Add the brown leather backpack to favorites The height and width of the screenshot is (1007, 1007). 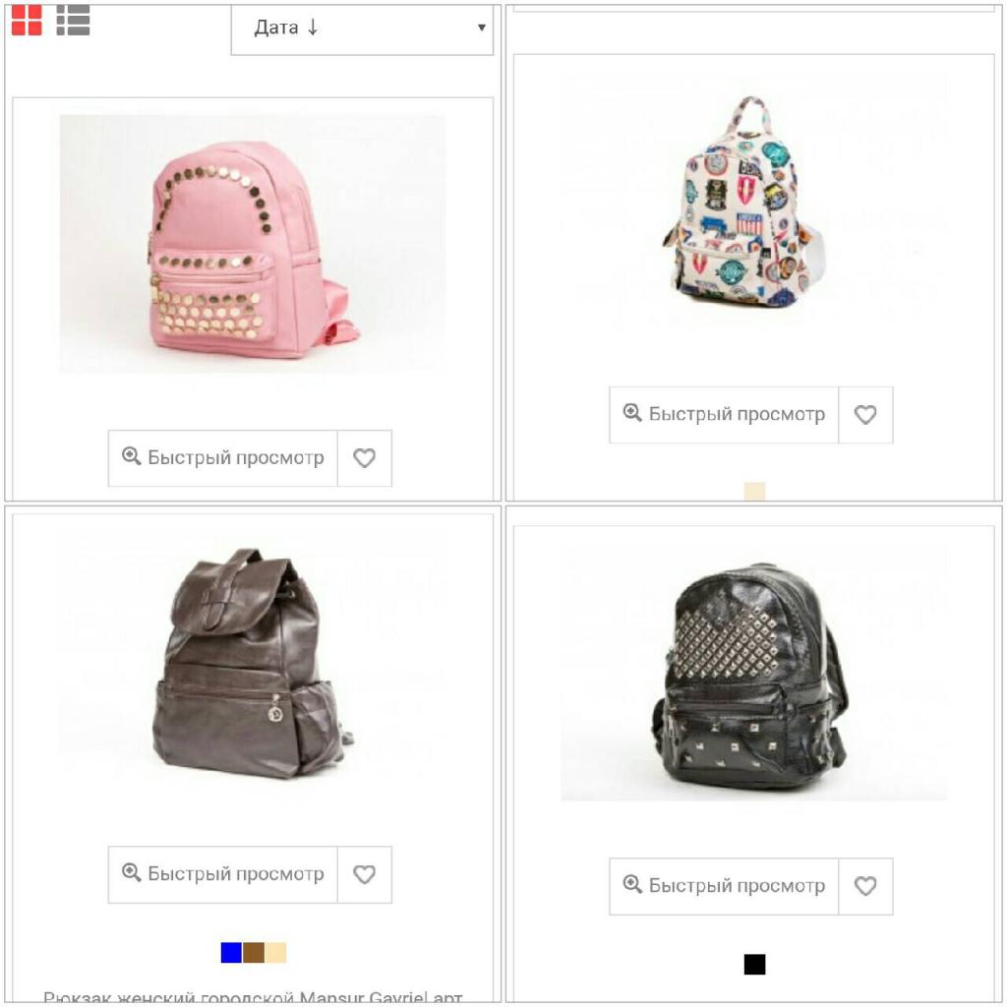pyautogui.click(x=364, y=874)
